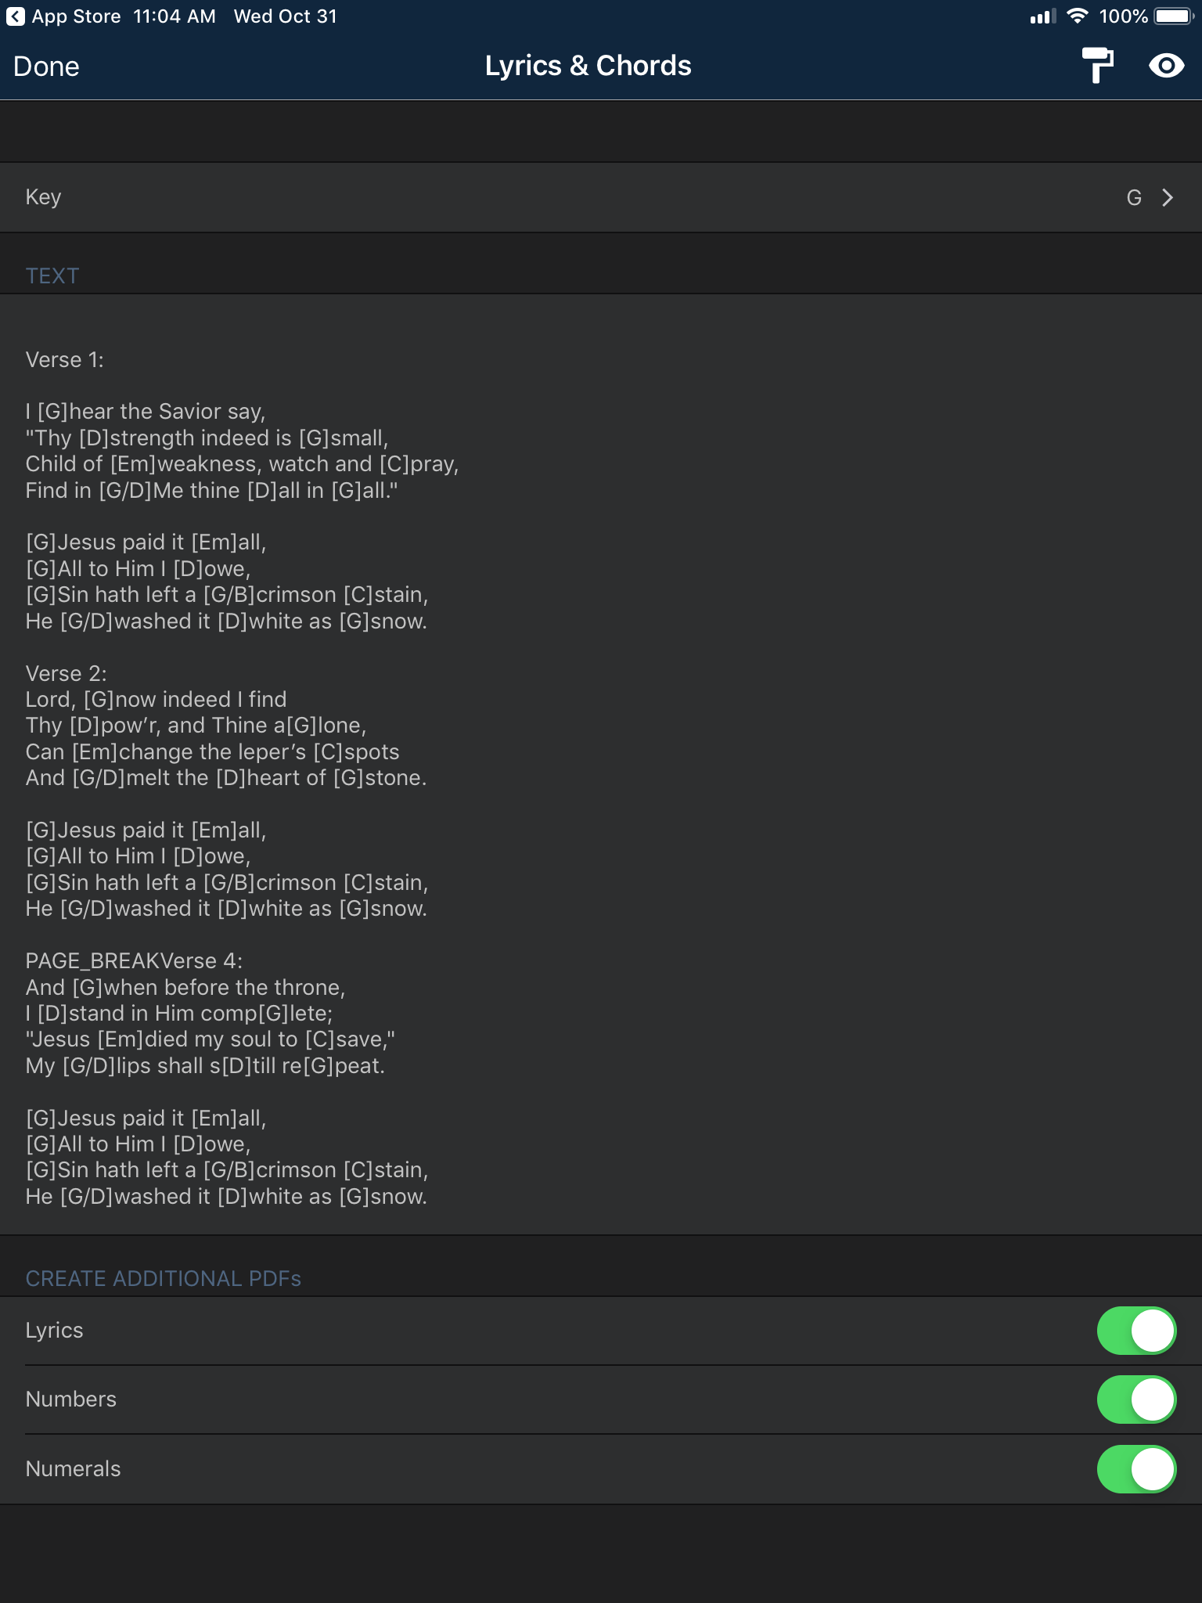Click the PAGE_BREAKVerse 4 text line
1202x1603 pixels.
(x=134, y=961)
